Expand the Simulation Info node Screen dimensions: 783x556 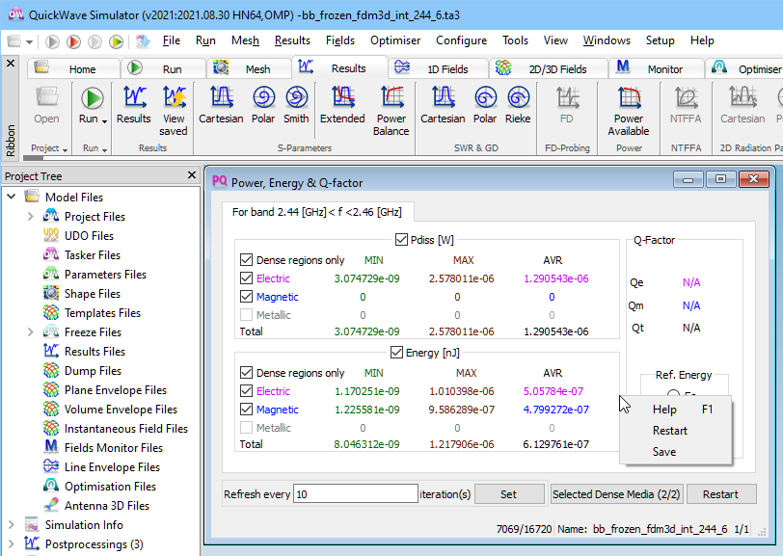tap(12, 524)
